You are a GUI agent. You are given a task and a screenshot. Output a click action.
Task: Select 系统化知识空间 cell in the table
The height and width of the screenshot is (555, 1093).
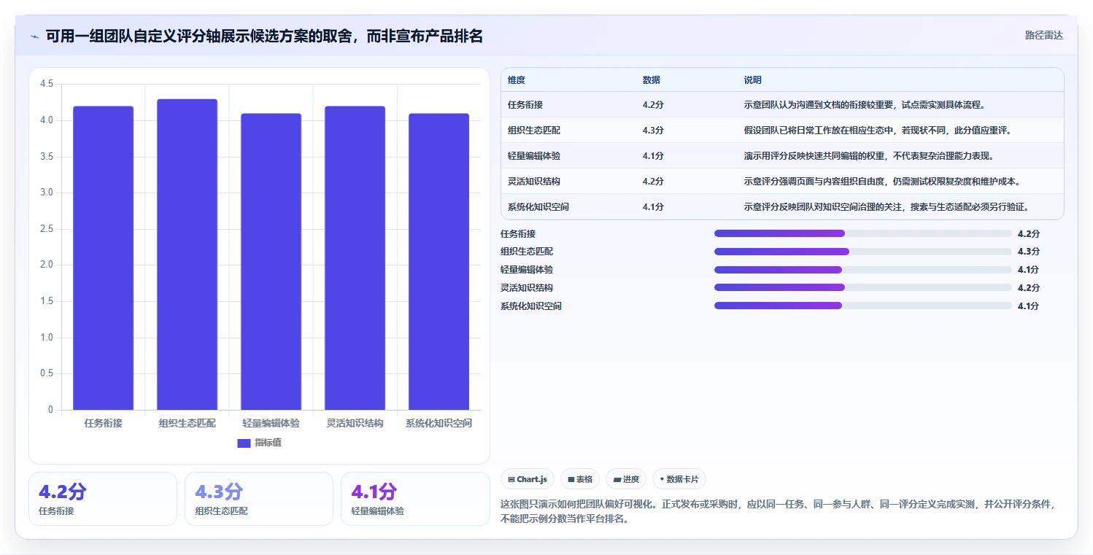[x=538, y=207]
